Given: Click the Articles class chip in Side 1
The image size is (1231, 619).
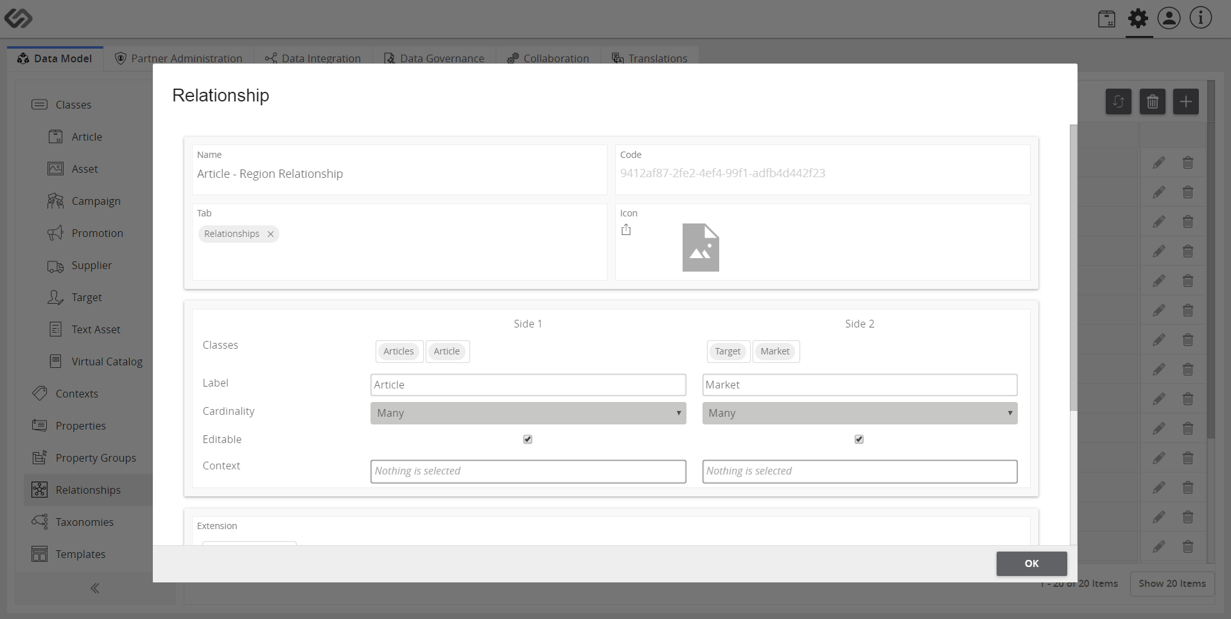Looking at the screenshot, I should tap(399, 351).
